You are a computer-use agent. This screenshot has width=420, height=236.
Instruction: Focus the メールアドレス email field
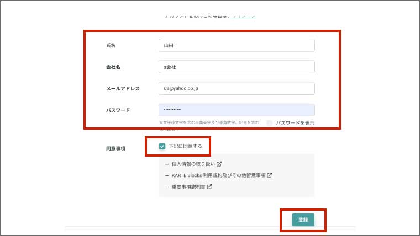(237, 88)
